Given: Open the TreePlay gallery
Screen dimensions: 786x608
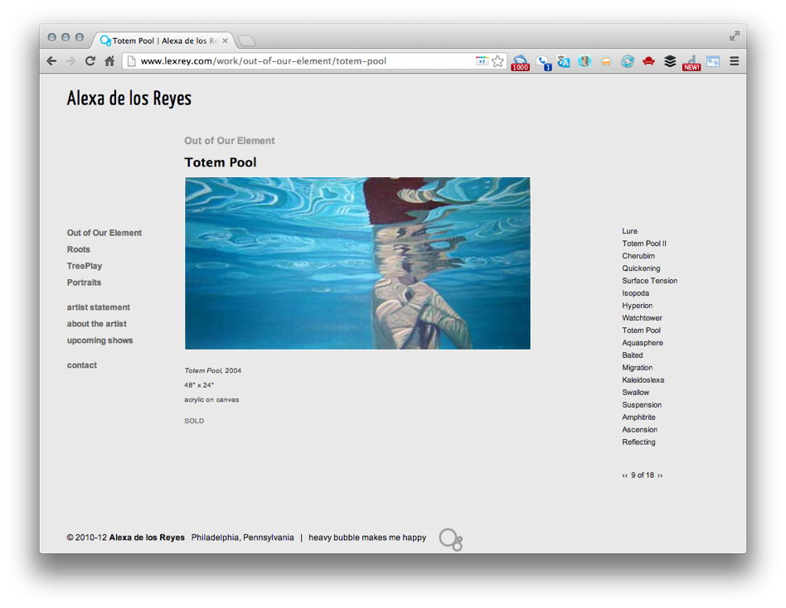Looking at the screenshot, I should click(x=85, y=266).
